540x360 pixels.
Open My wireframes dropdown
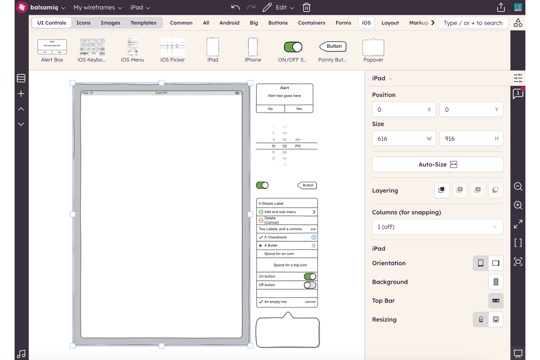coord(97,7)
